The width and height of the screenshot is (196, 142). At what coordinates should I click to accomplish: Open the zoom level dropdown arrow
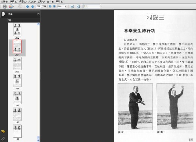tap(66, 6)
